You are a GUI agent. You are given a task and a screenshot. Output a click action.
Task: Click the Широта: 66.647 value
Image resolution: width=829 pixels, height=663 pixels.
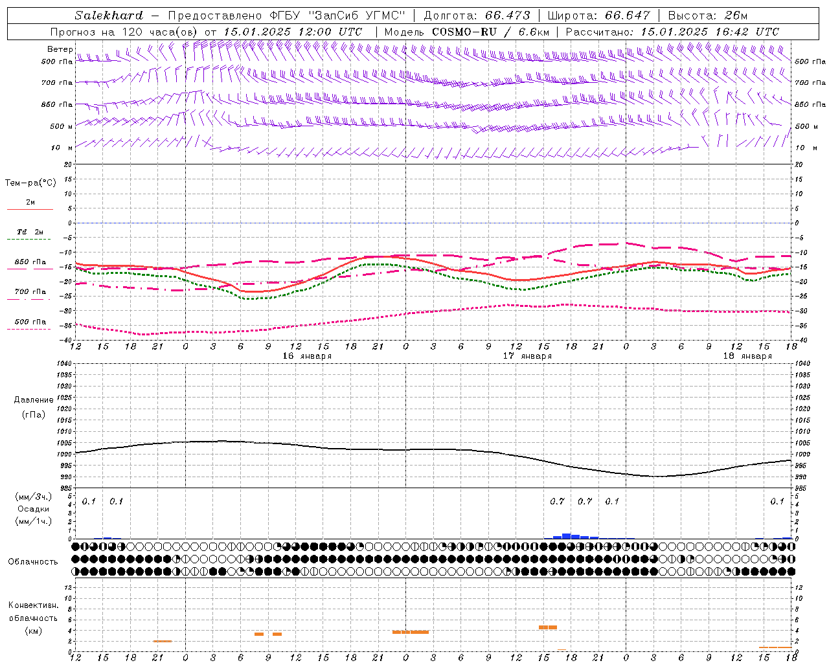click(x=599, y=16)
